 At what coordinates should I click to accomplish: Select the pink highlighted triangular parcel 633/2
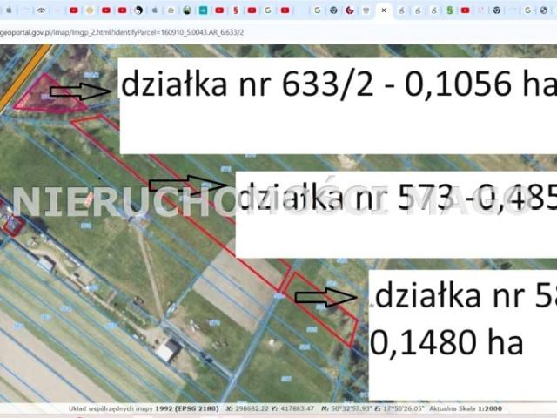(48, 97)
